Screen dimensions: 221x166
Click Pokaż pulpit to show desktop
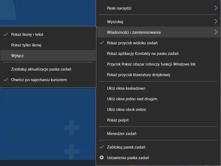click(x=117, y=120)
